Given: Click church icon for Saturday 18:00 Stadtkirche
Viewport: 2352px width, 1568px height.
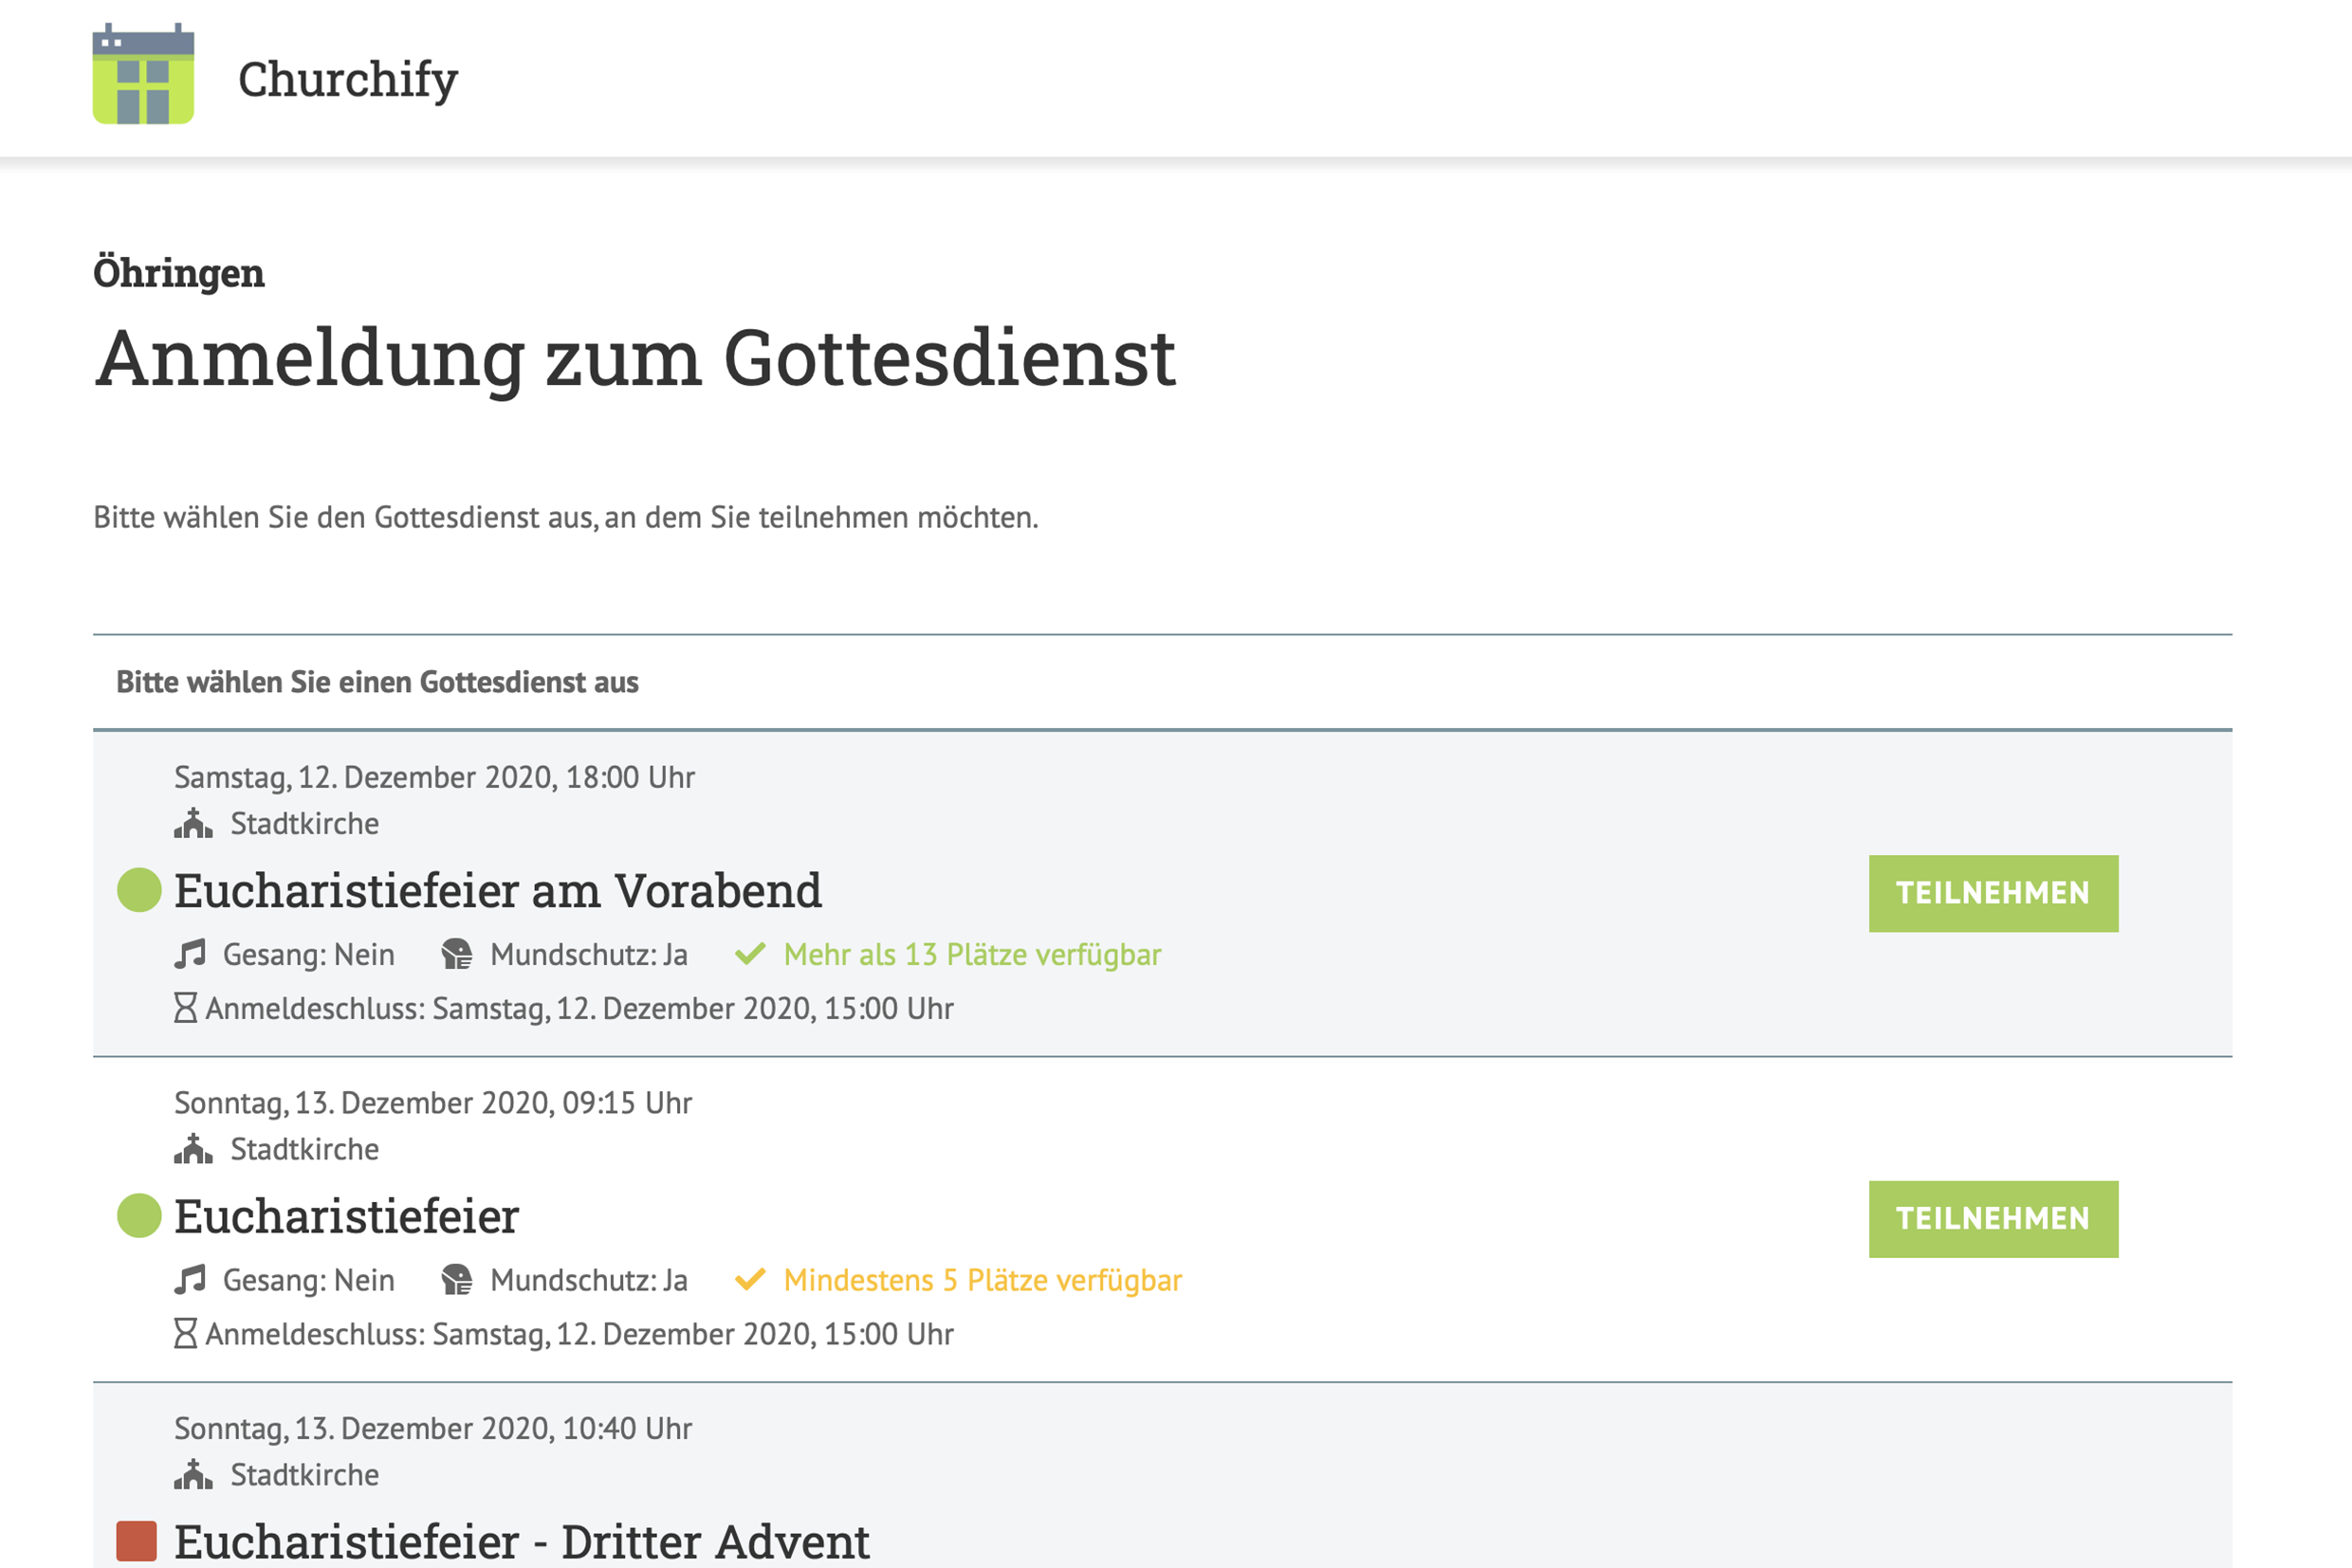Looking at the screenshot, I should click(x=193, y=823).
